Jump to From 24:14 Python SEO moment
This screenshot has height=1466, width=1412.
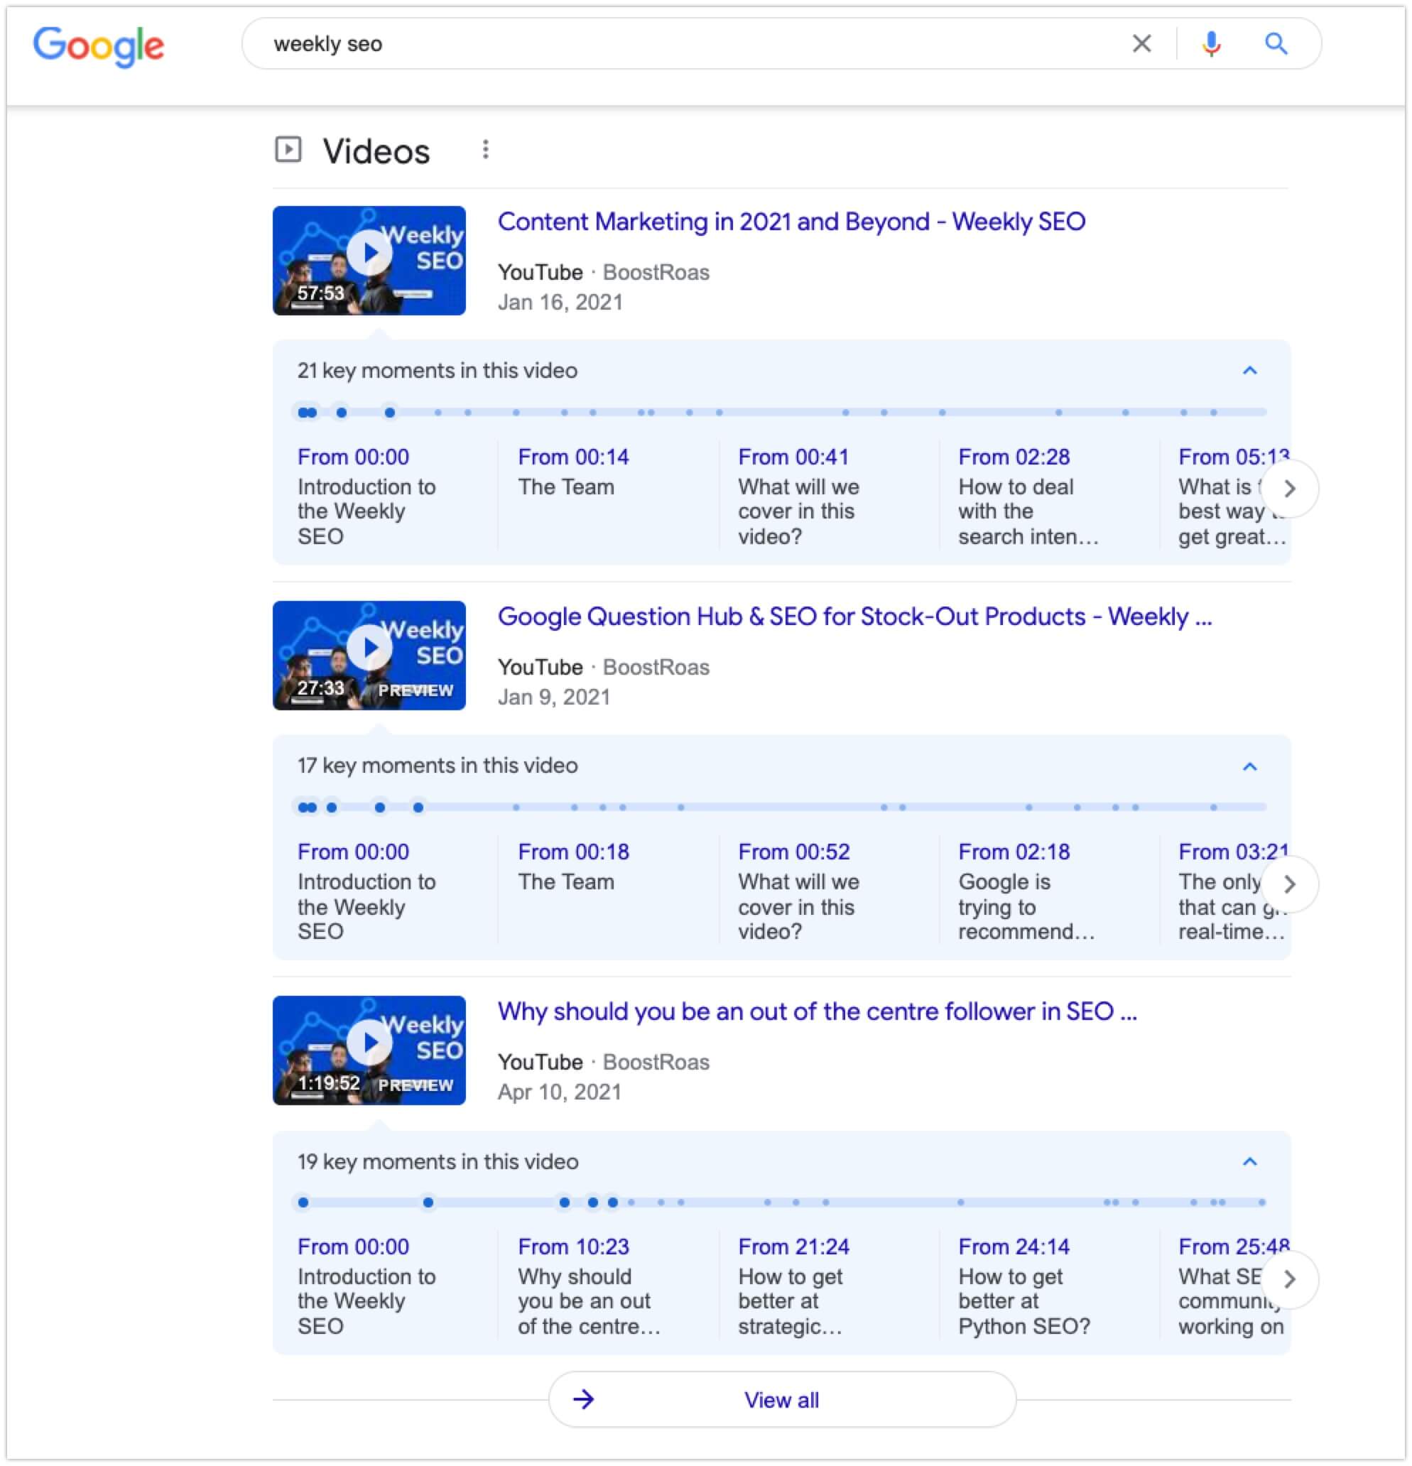click(1024, 1286)
